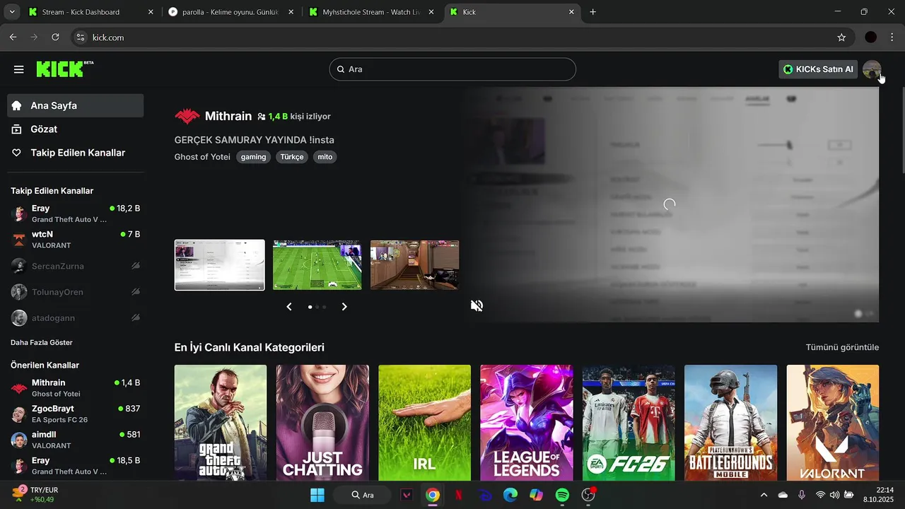905x509 pixels.
Task: Open a new browser tab
Action: [592, 12]
